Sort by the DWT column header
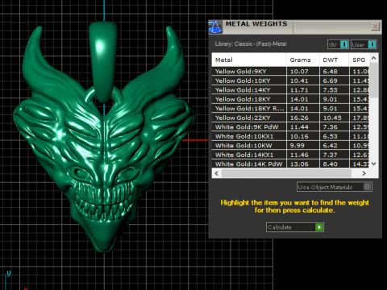387x290 pixels. click(x=334, y=60)
